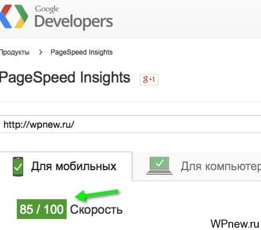Image resolution: width=261 pixels, height=230 pixels.
Task: Open PageSpeed Insights breadcrumb link
Action: click(x=81, y=52)
